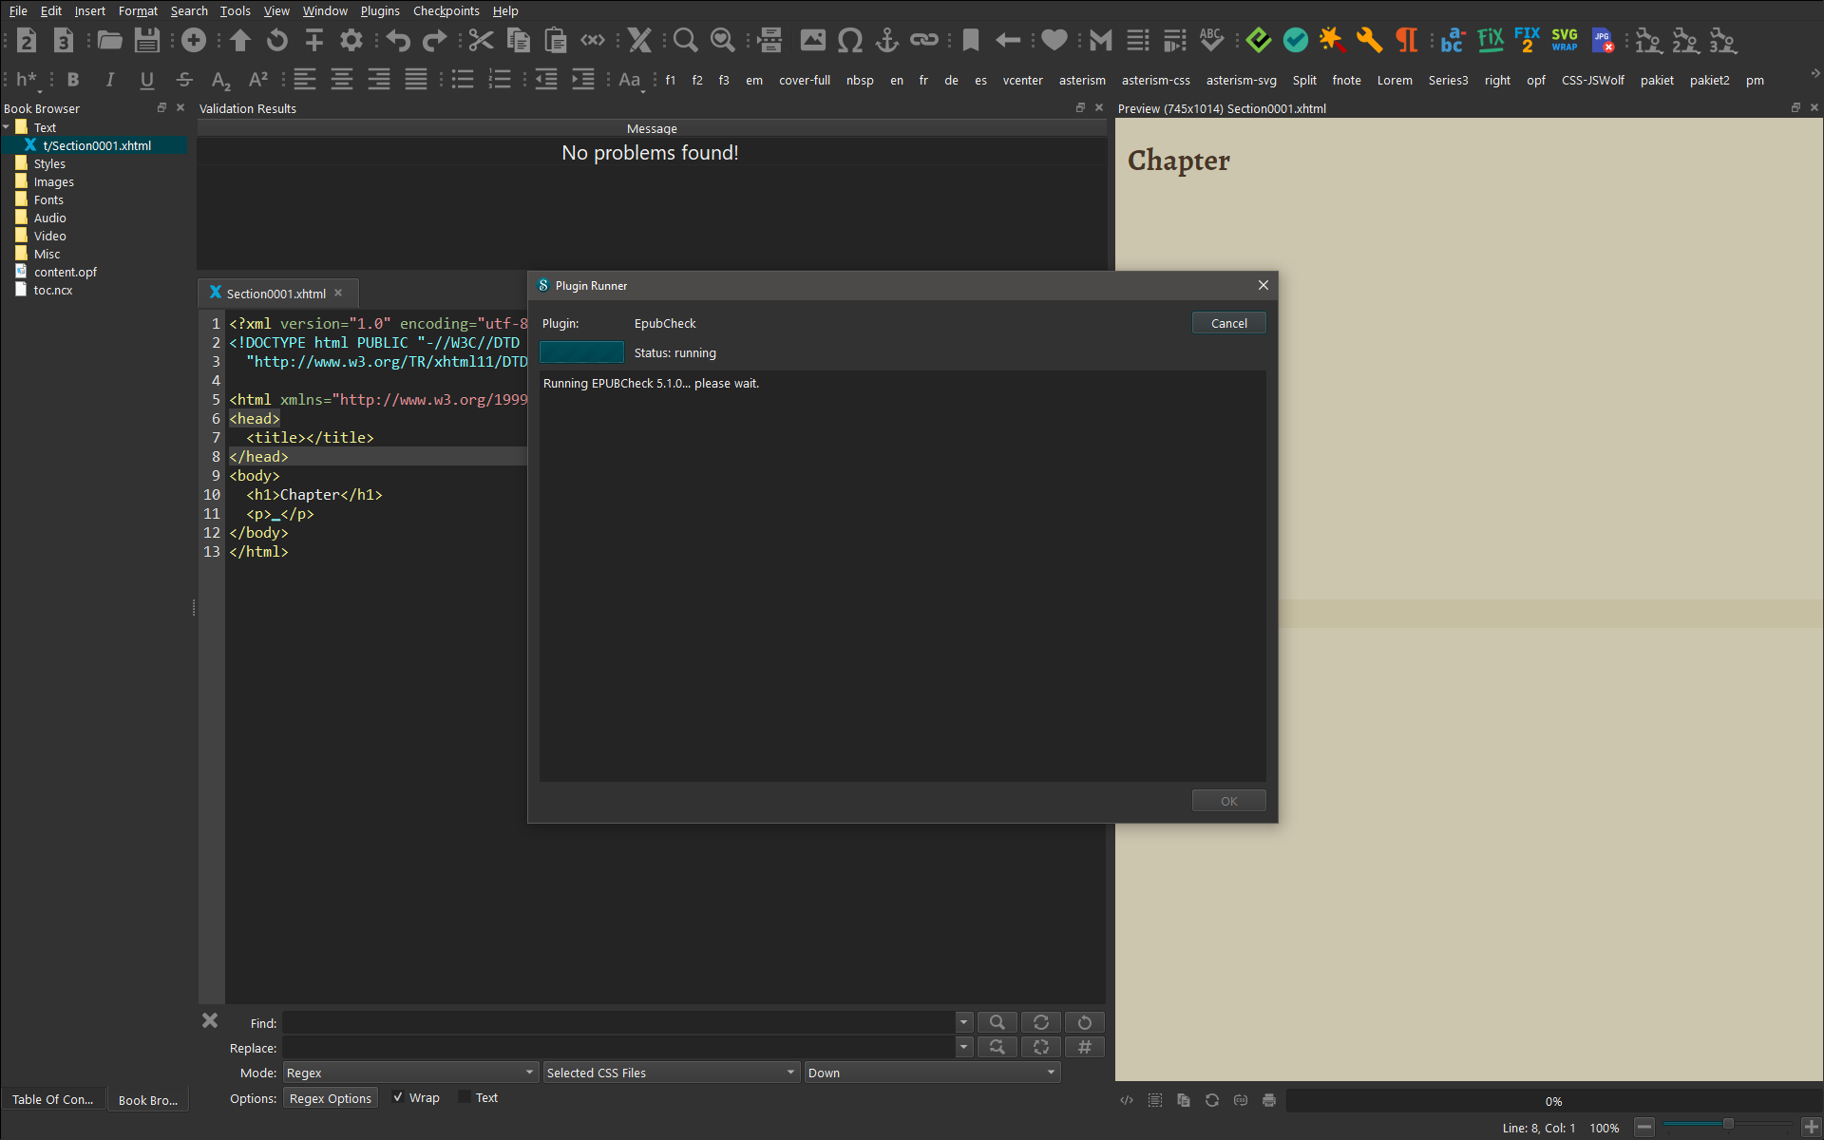Open the Plugins menu
This screenshot has width=1824, height=1140.
point(379,10)
